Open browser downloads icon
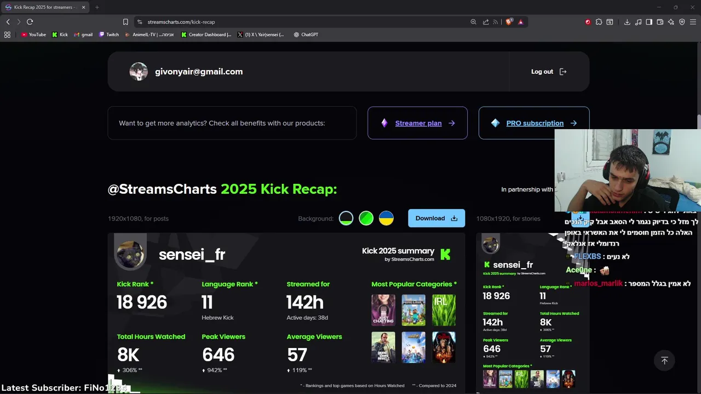The width and height of the screenshot is (701, 394). [x=627, y=22]
